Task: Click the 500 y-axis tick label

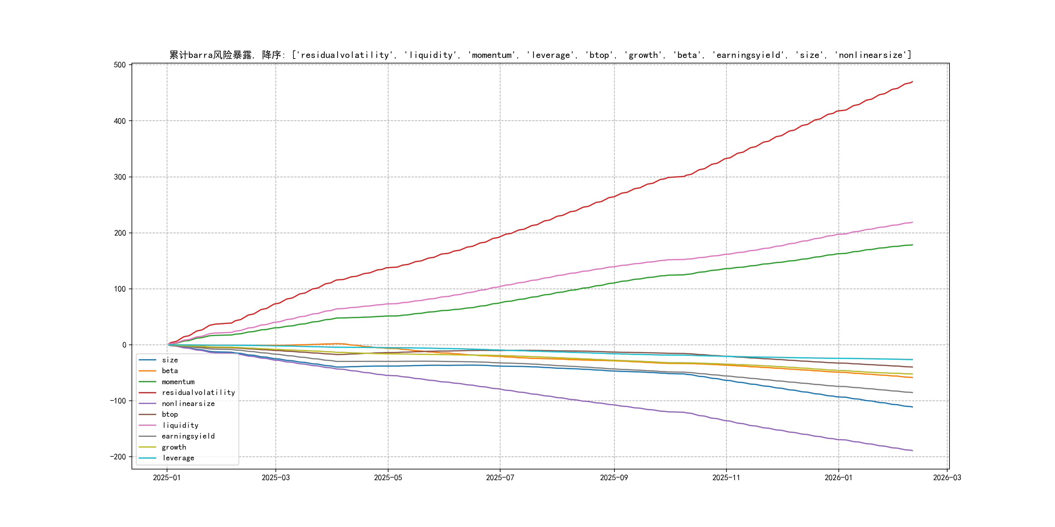Action: (x=120, y=65)
